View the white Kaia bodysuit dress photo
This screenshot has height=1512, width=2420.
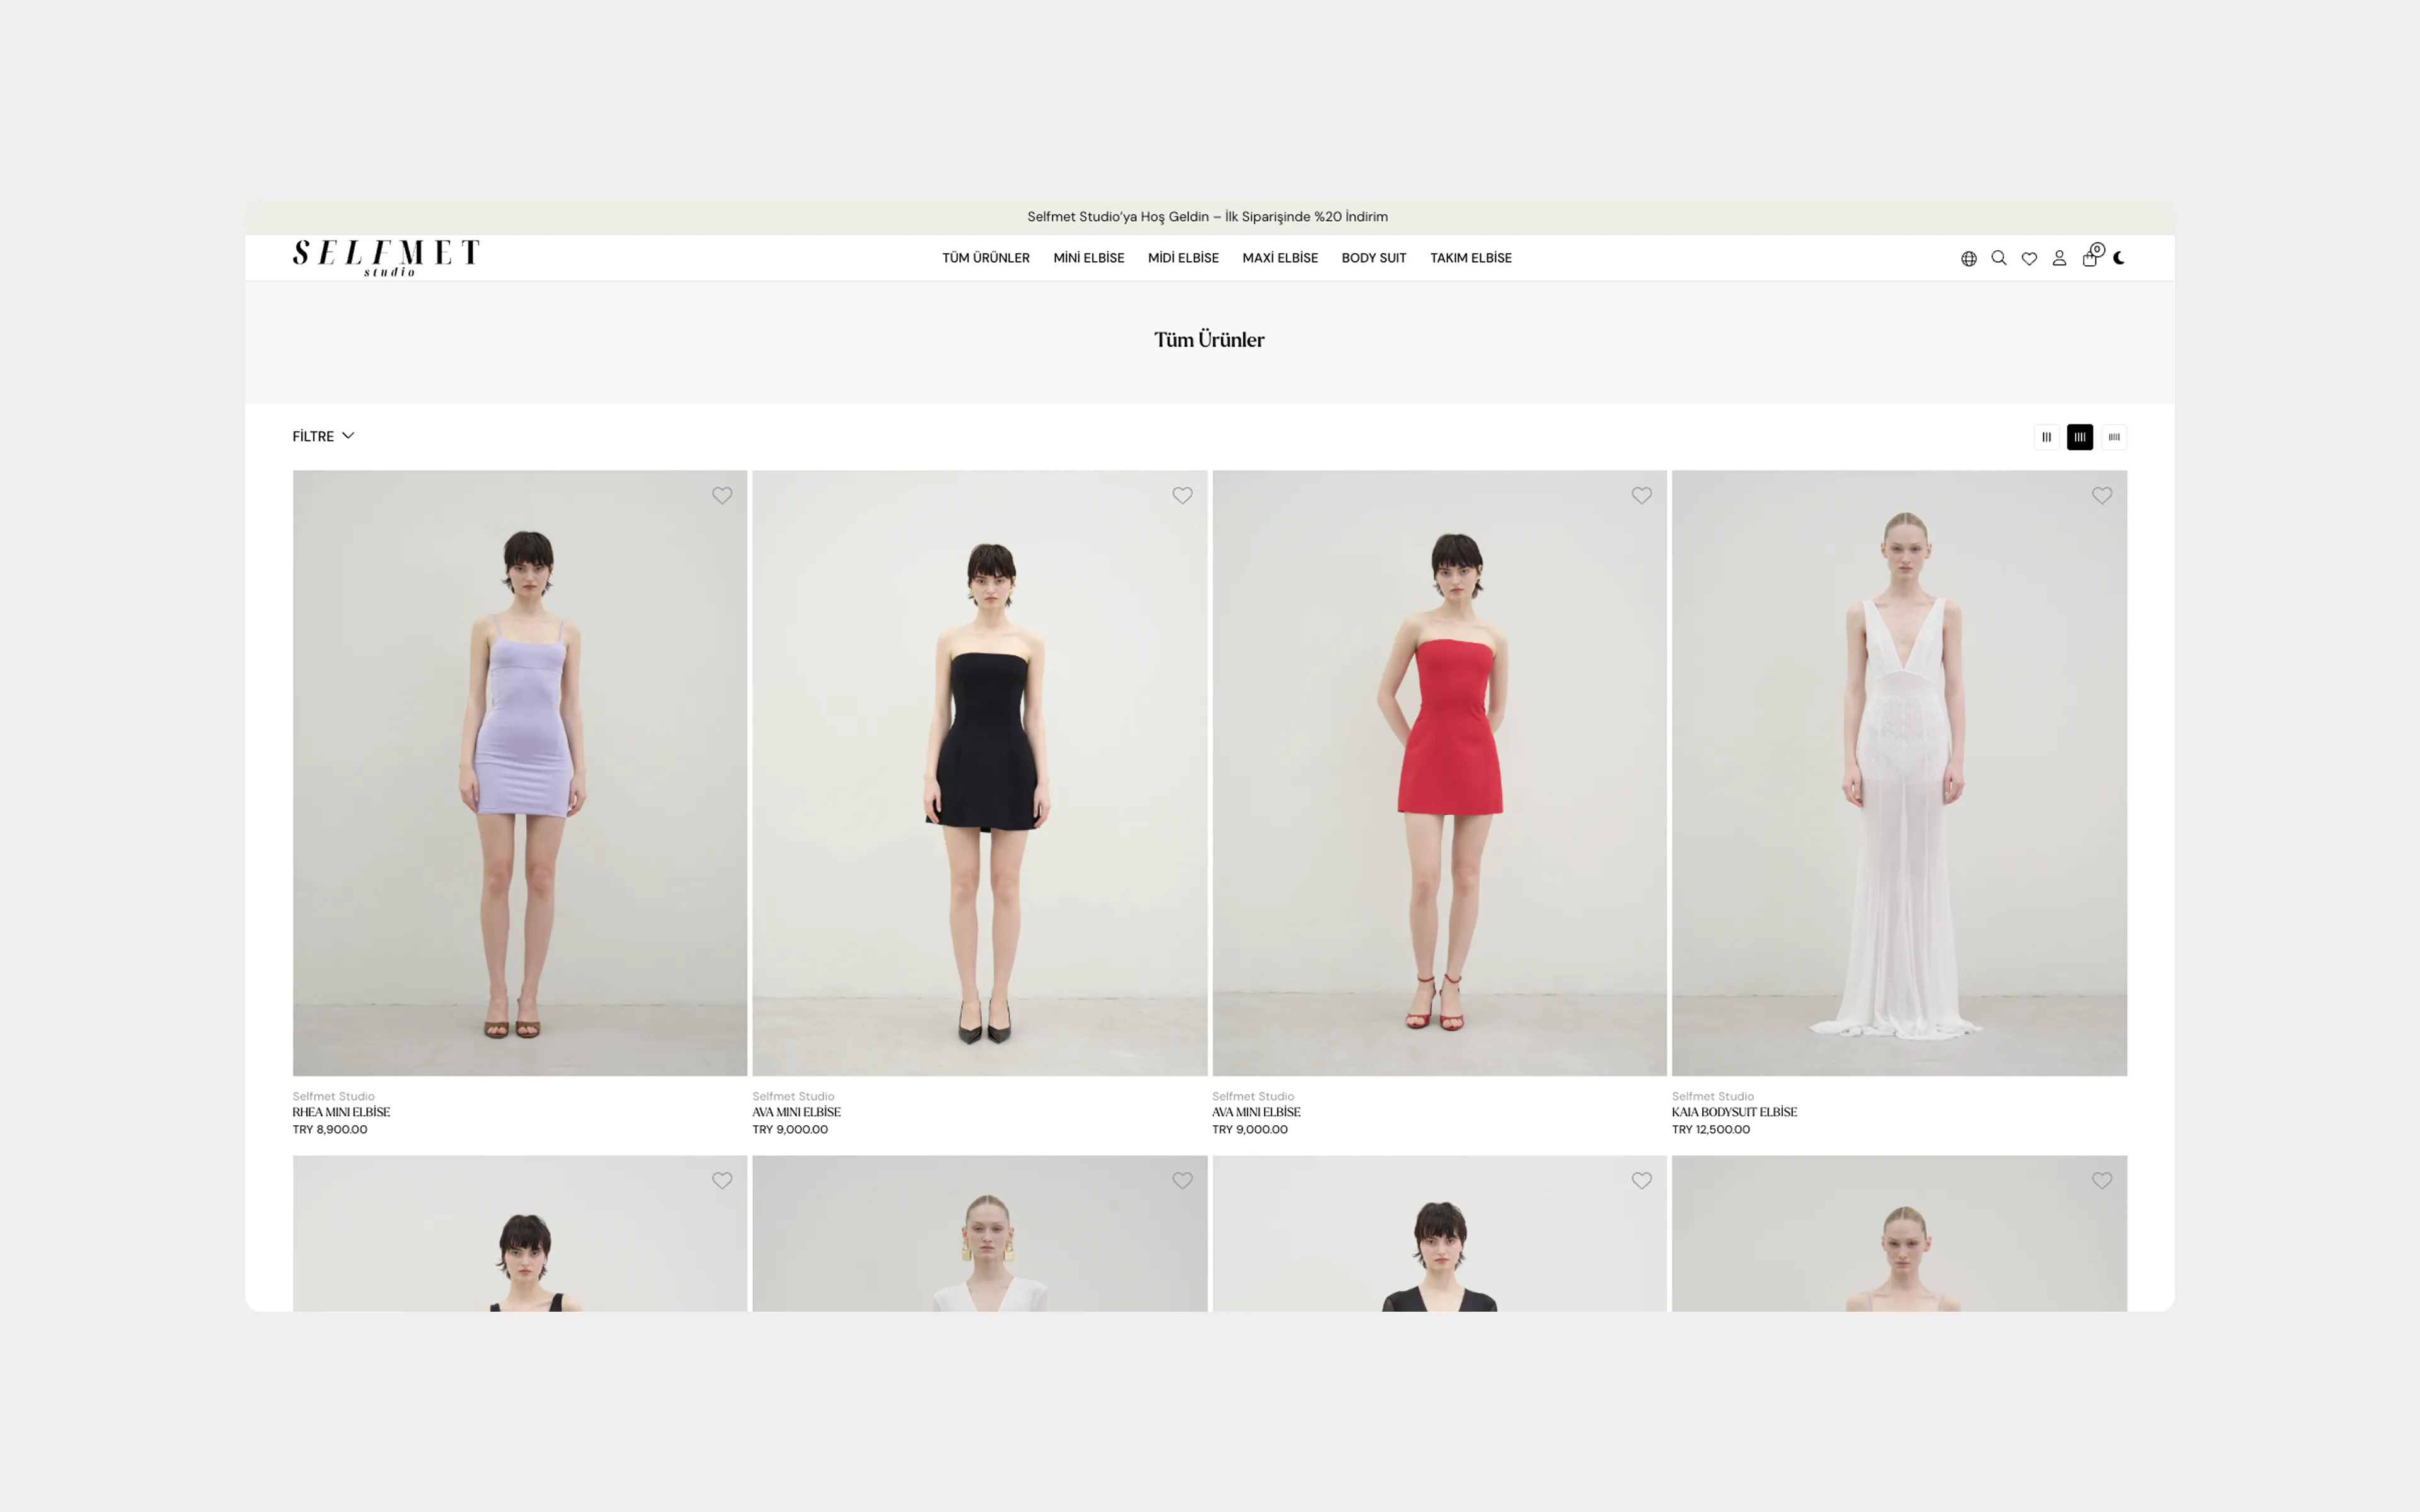(1899, 773)
